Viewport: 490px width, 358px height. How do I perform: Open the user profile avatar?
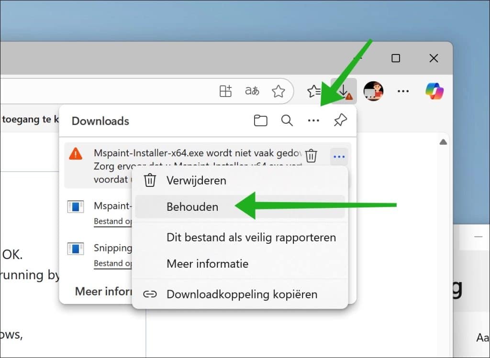point(373,91)
